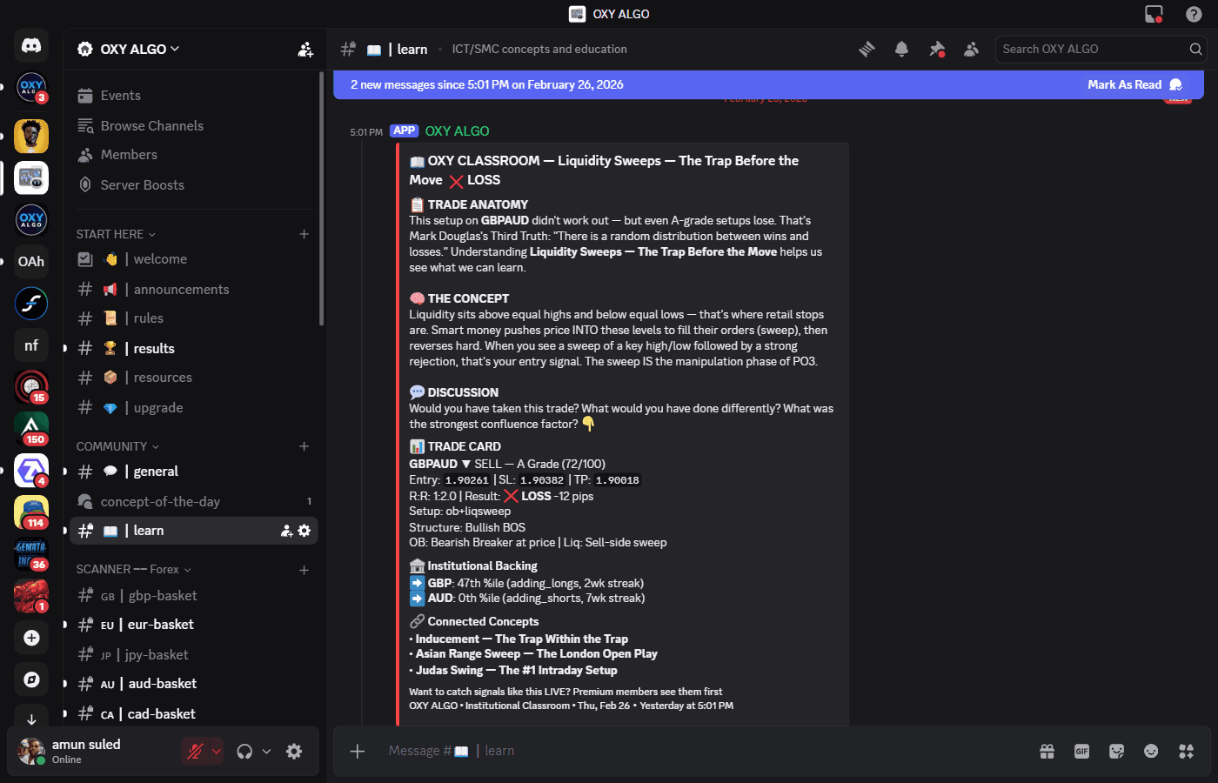The image size is (1218, 783).
Task: Open the notification settings bell icon
Action: tap(901, 50)
